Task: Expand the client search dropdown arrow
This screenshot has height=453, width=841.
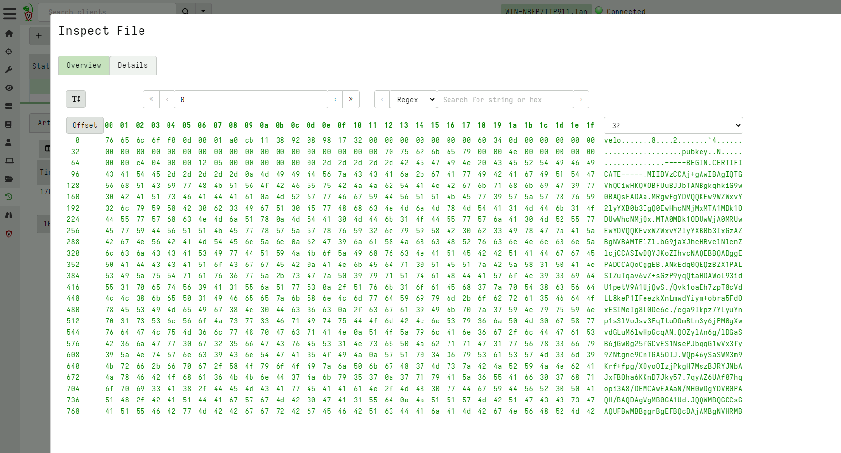Action: [x=203, y=11]
